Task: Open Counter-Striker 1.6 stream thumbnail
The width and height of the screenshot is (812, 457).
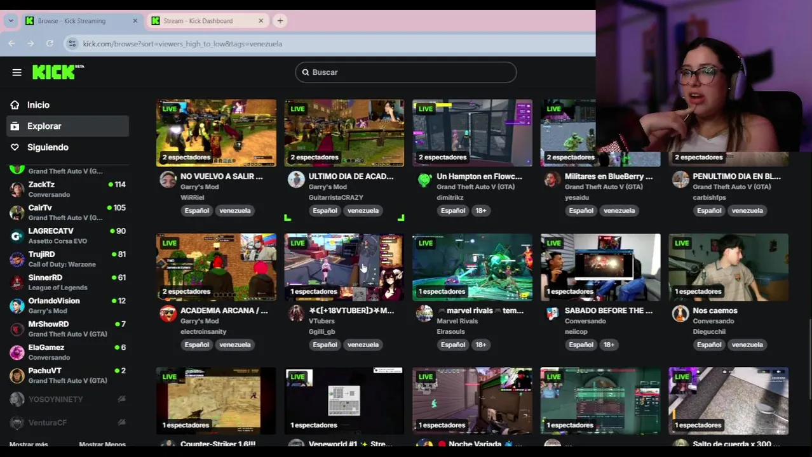Action: (x=216, y=401)
